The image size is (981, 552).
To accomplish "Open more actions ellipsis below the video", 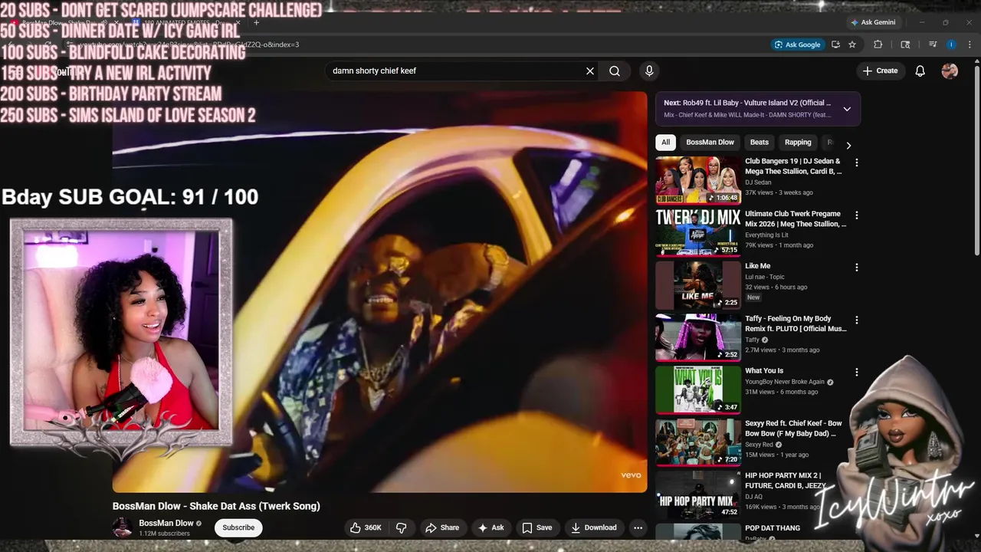I will pos(638,527).
